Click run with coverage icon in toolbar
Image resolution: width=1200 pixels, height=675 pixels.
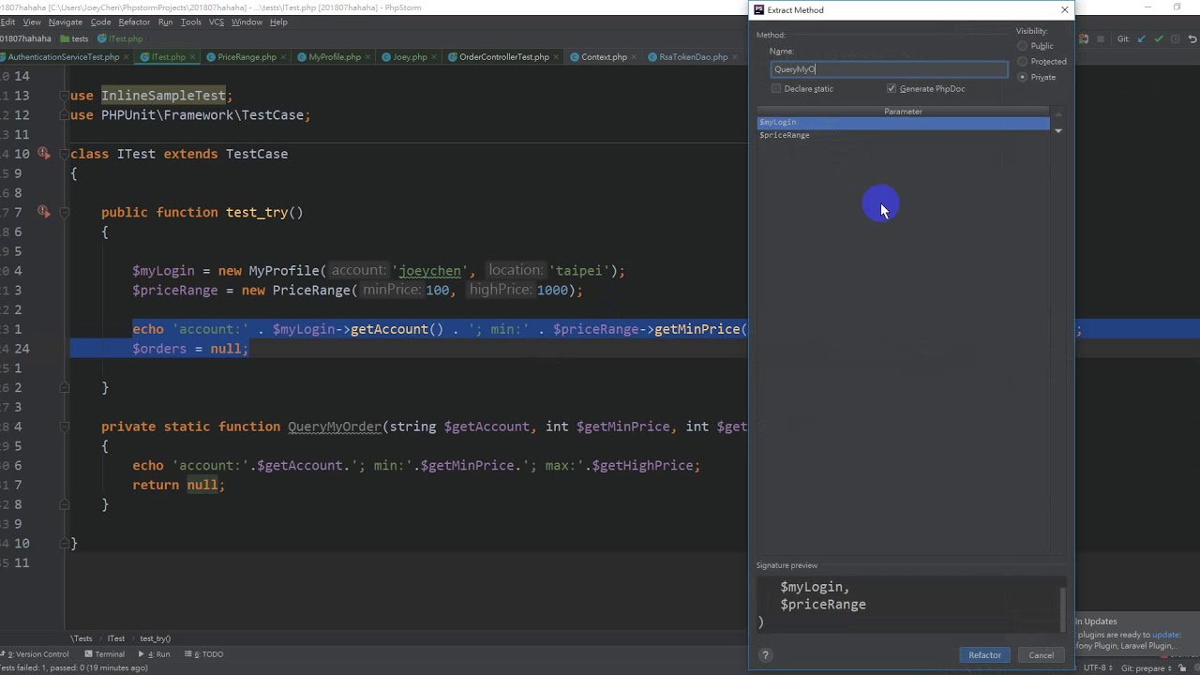point(1084,39)
